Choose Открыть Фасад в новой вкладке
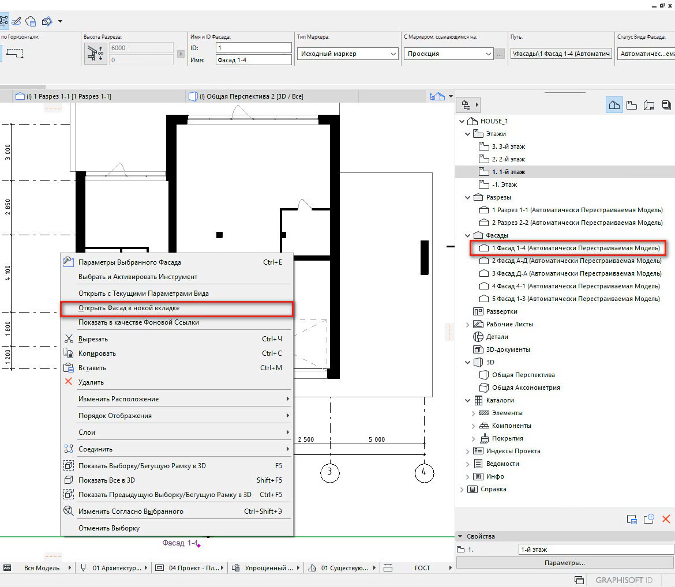 (129, 308)
